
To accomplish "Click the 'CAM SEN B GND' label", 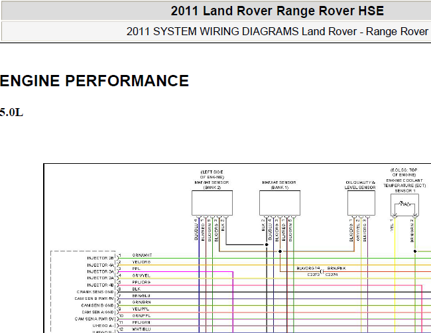I will coord(97,306).
